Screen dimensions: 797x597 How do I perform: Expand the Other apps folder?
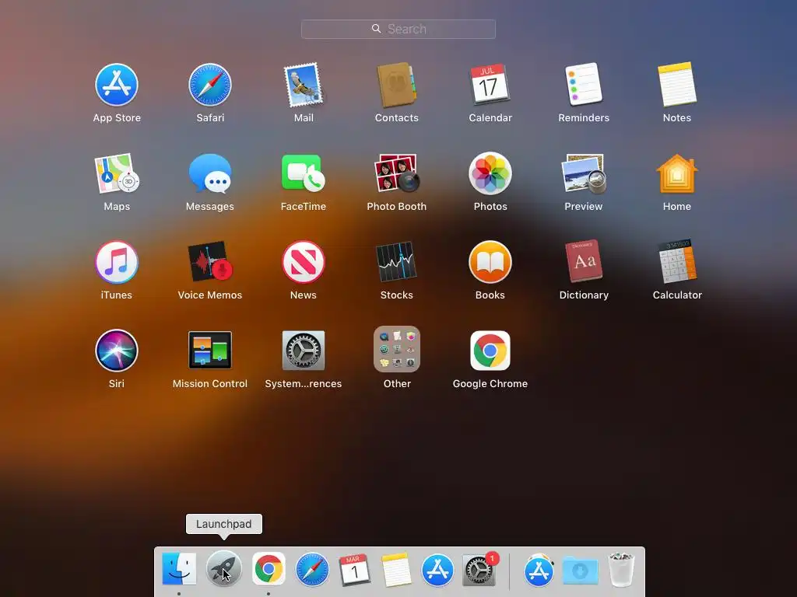tap(396, 349)
